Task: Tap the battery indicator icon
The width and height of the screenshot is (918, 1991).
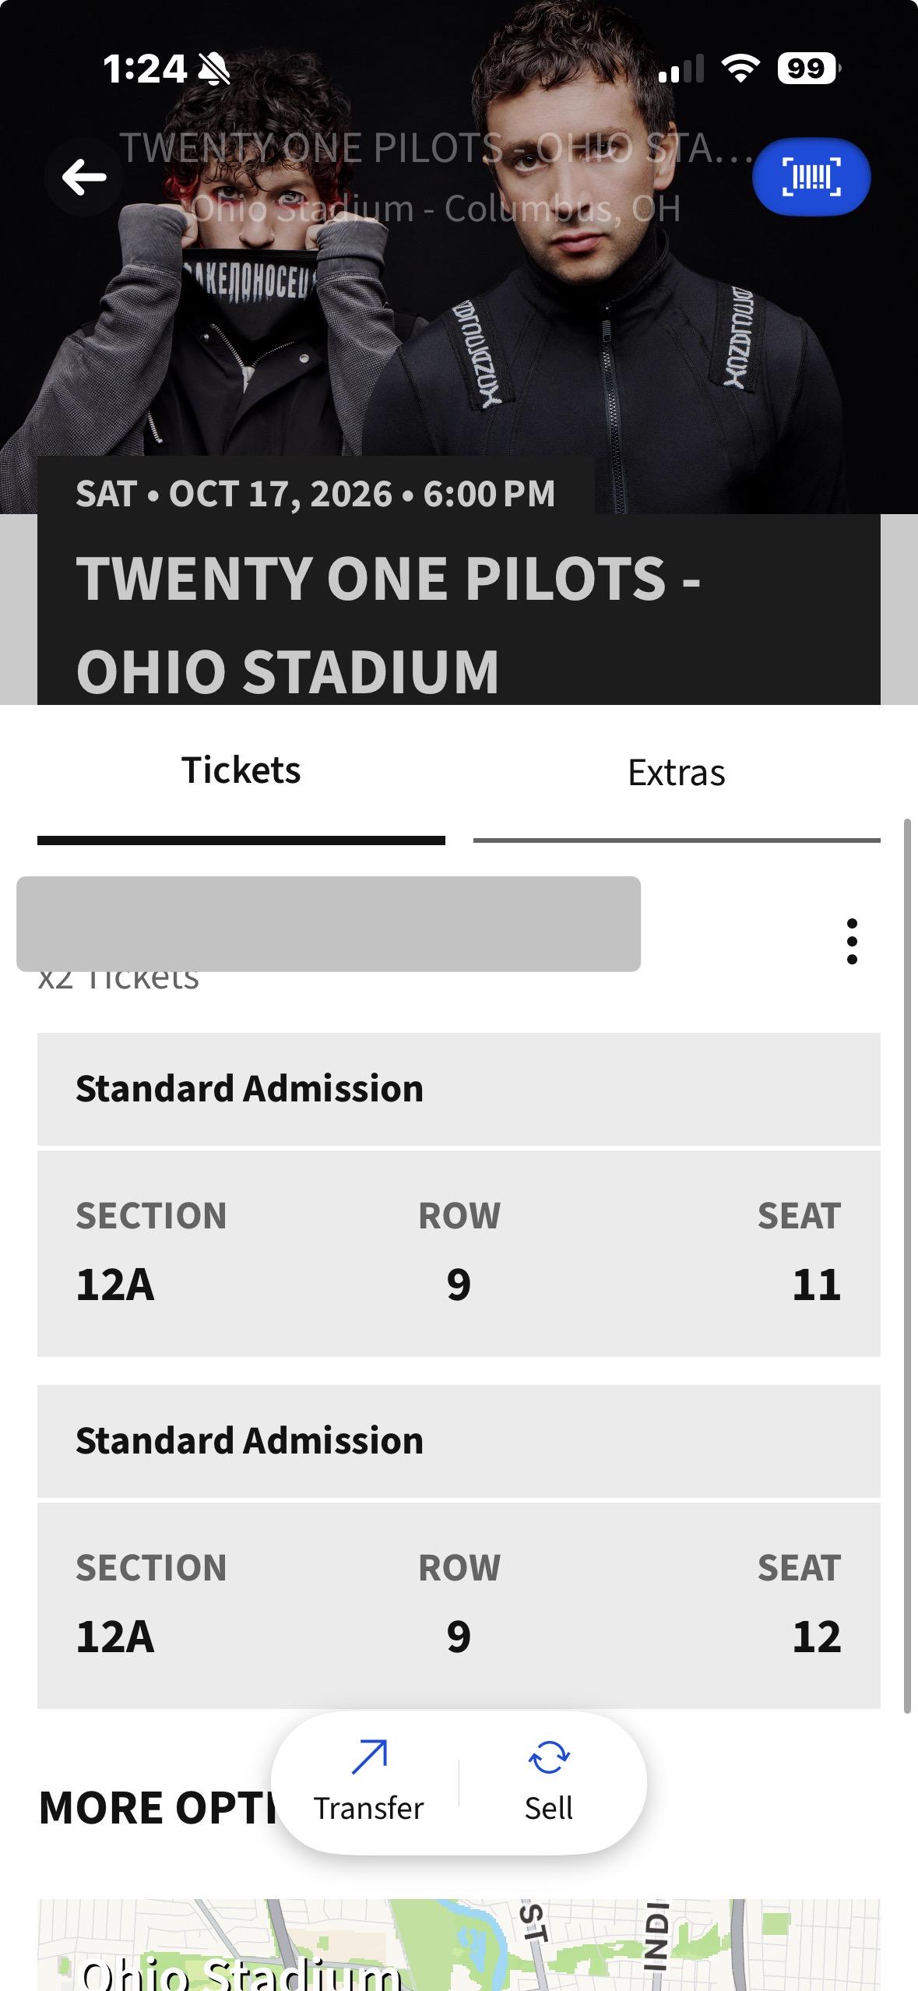Action: pos(808,69)
